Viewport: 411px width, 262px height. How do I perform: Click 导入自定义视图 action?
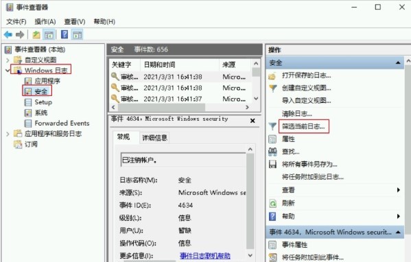pos(306,100)
